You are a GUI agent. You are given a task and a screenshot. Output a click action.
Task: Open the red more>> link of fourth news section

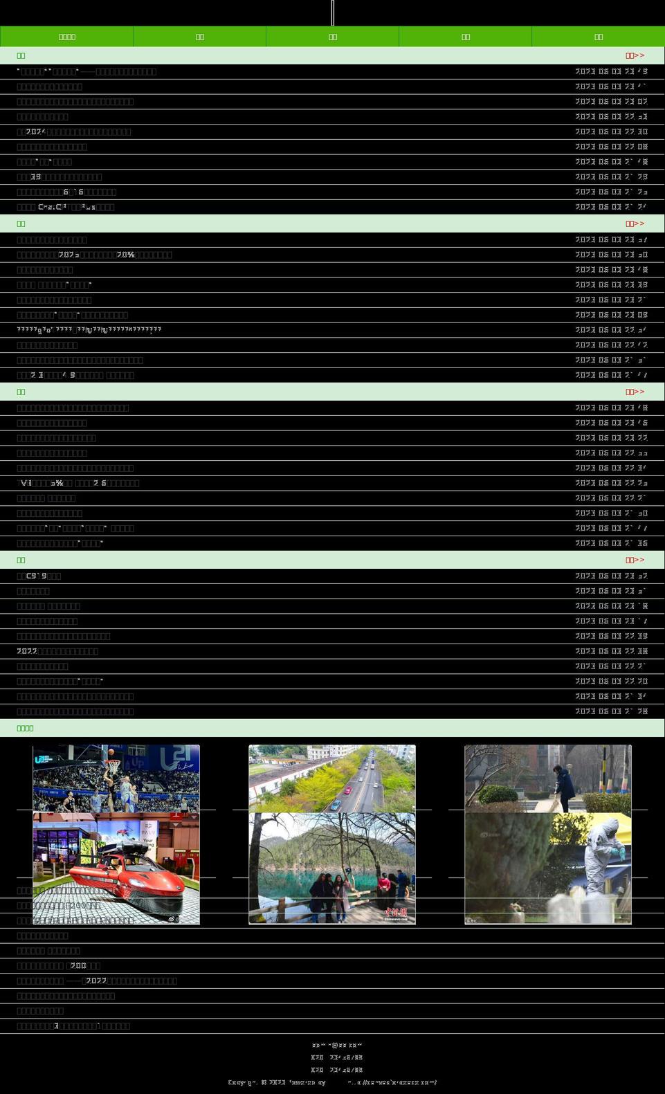[x=635, y=560]
